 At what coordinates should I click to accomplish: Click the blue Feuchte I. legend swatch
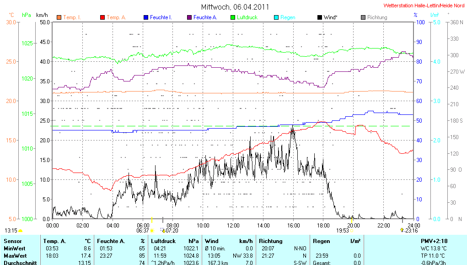145,17
